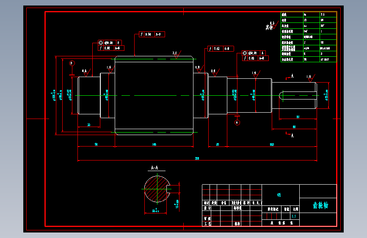Screen dimensions: 367x238
Task: Click the 比例 header cell in the title block
Action: (295, 209)
